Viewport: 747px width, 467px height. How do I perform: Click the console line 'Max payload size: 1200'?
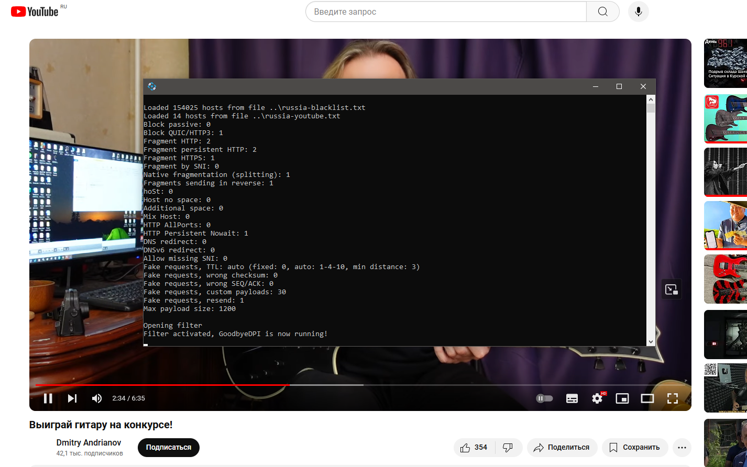[x=190, y=309]
